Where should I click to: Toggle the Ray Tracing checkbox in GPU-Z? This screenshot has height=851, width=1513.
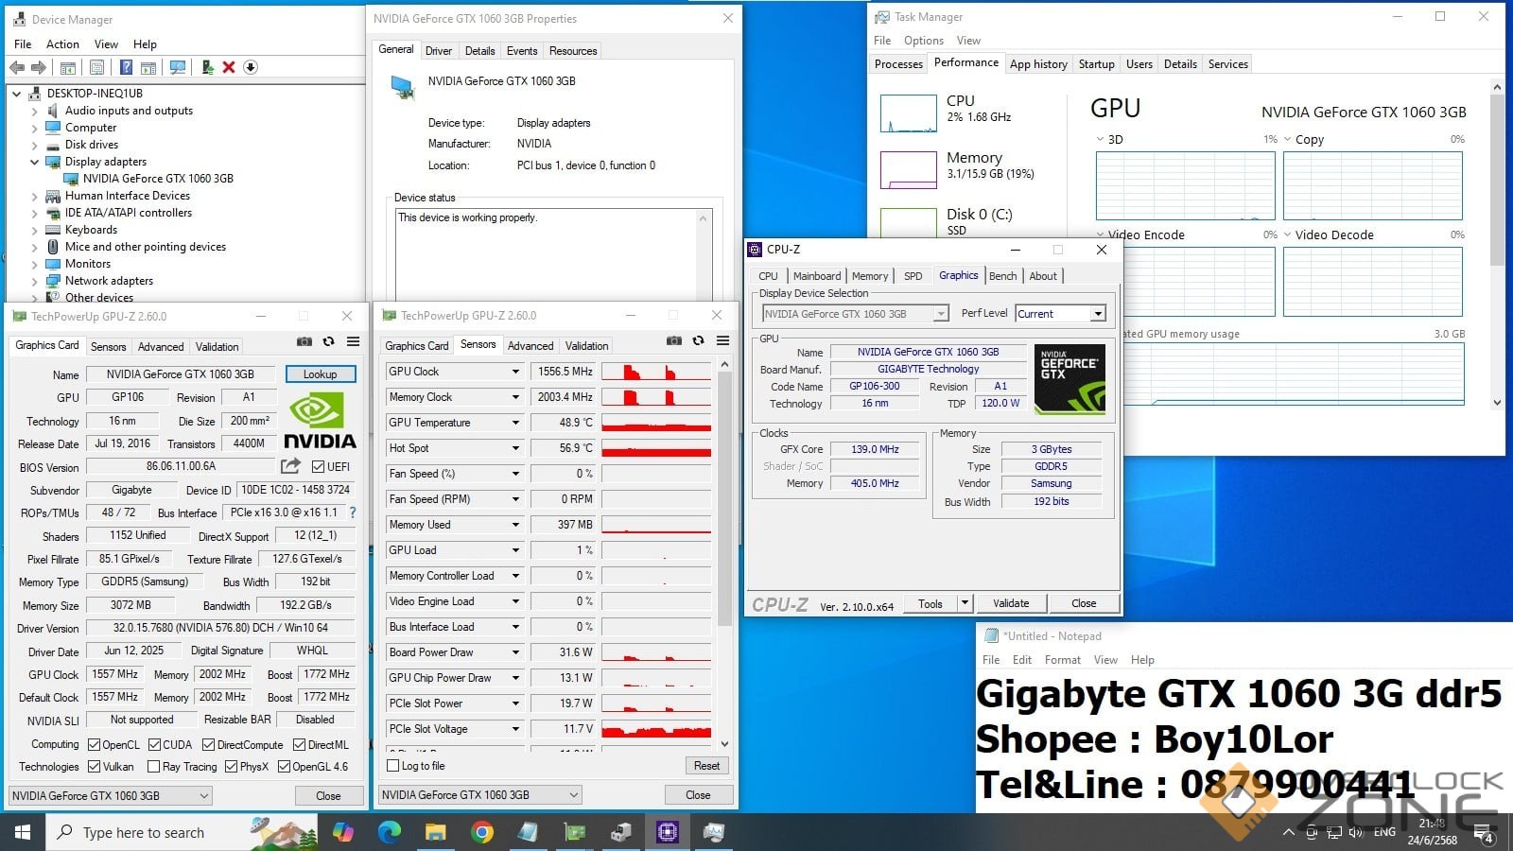tap(152, 767)
